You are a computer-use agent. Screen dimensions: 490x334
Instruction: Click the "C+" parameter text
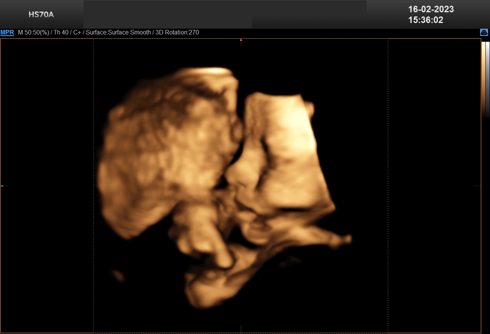click(77, 33)
